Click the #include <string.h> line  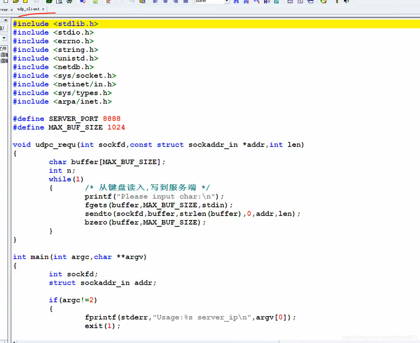pyautogui.click(x=56, y=50)
